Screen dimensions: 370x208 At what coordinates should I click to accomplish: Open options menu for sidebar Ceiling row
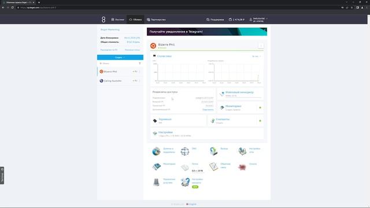140,81
